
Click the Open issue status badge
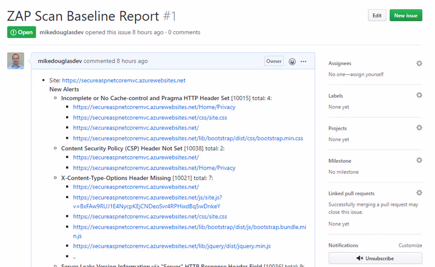(22, 32)
